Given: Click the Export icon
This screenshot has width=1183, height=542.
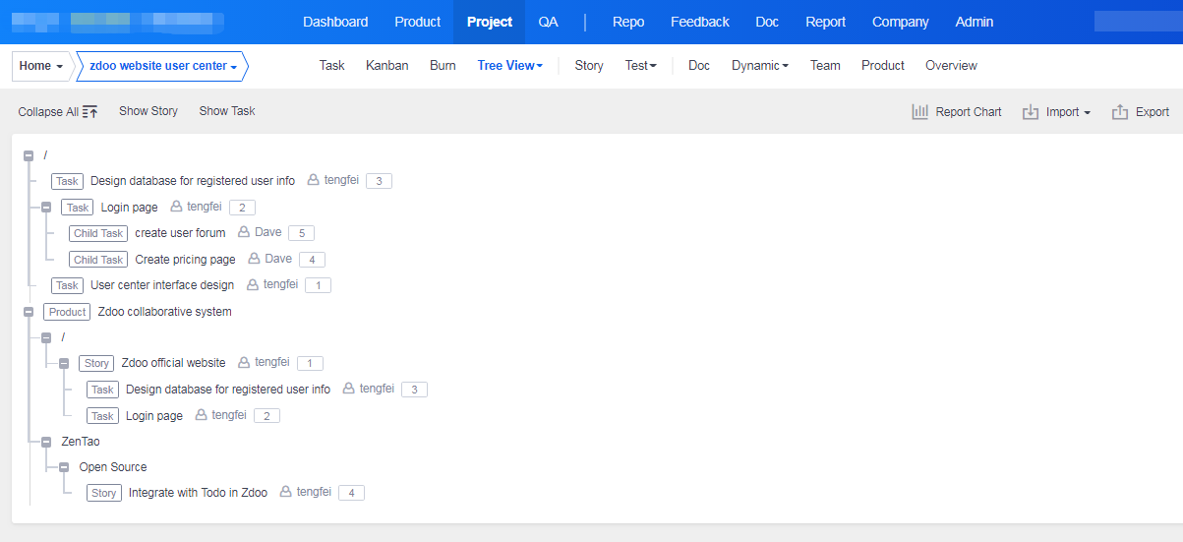Looking at the screenshot, I should 1120,112.
